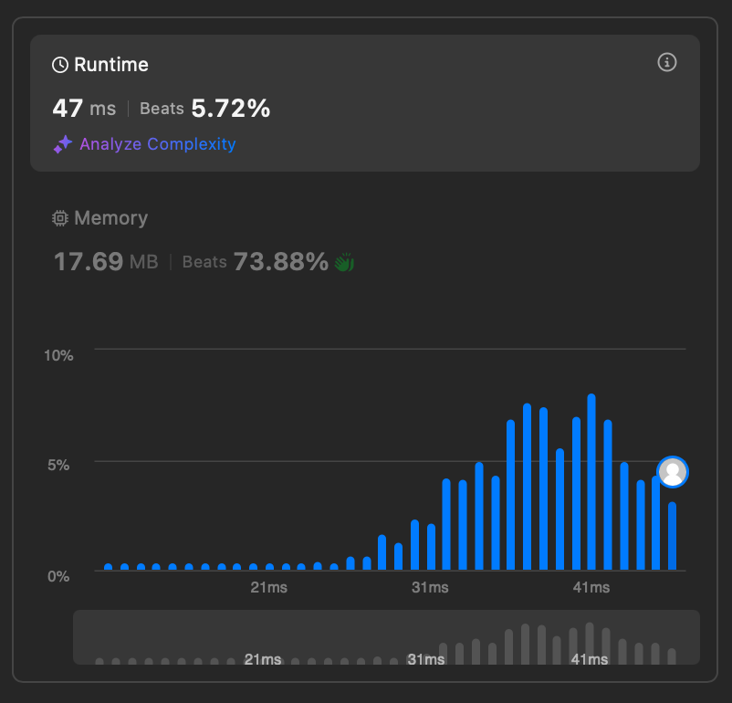Click the 21ms label on the chart axis
The height and width of the screenshot is (703, 732).
tap(268, 587)
